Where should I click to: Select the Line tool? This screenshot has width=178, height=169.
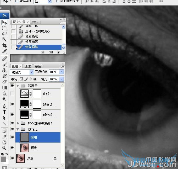pyautogui.click(x=4, y=124)
